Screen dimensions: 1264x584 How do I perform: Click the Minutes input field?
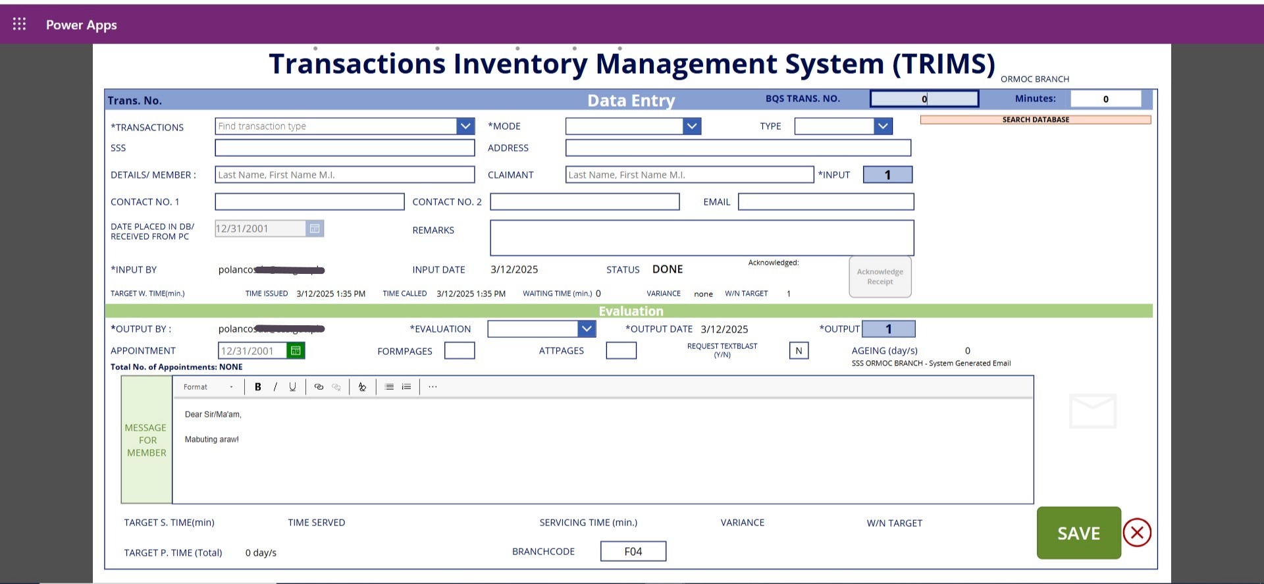(1106, 99)
